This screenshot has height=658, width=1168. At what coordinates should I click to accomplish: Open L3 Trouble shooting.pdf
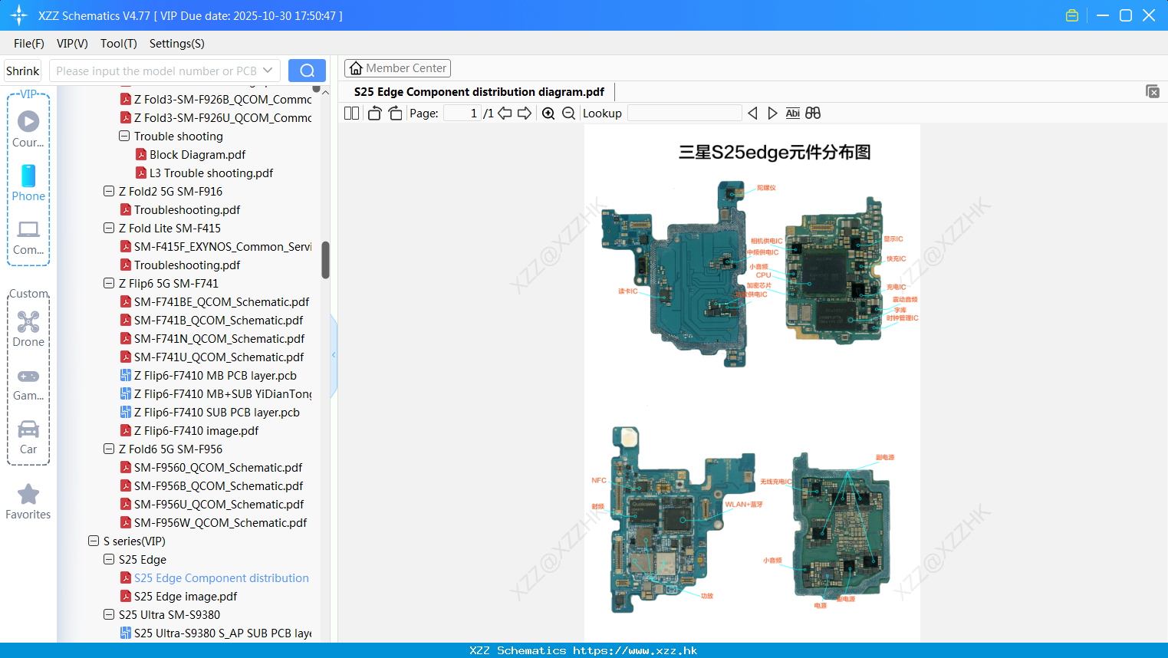point(211,173)
